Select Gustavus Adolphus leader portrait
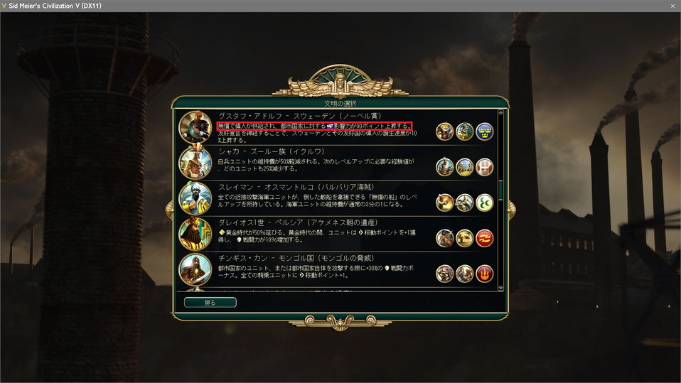681x383 pixels. coord(195,127)
